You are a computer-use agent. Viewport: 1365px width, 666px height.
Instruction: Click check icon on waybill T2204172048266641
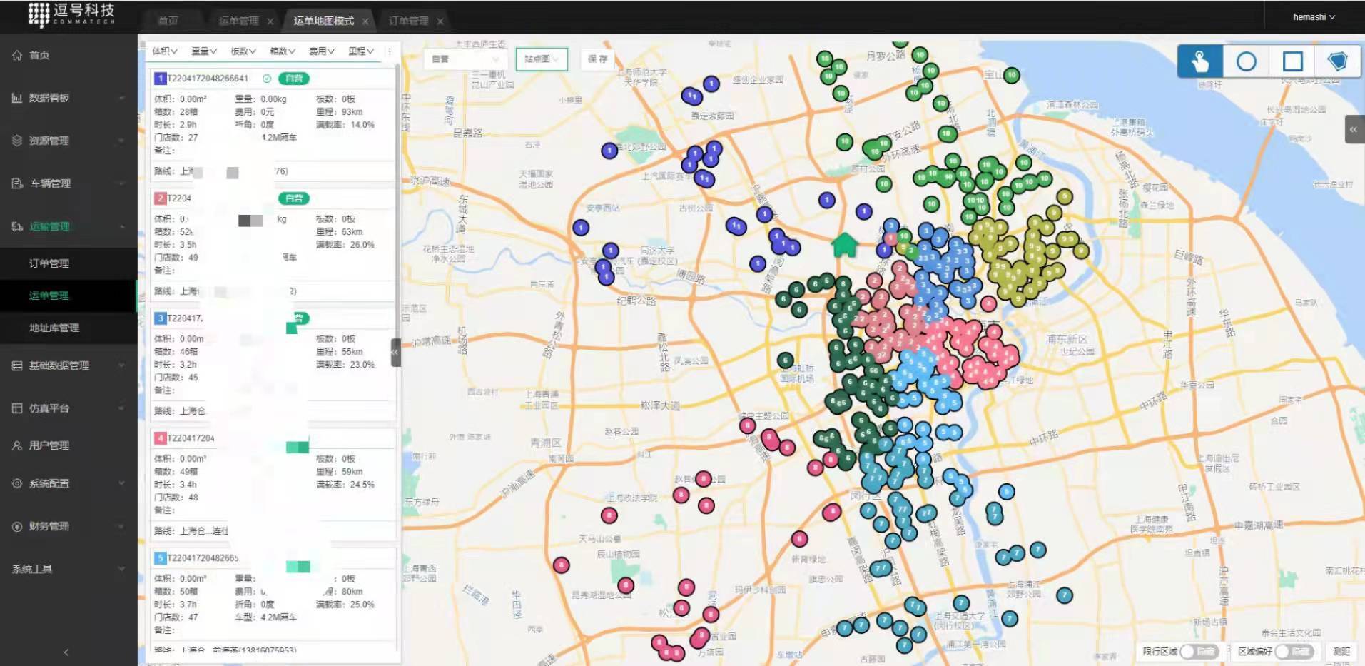click(267, 79)
